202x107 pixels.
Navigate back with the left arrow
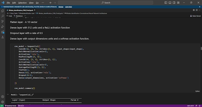50,3
